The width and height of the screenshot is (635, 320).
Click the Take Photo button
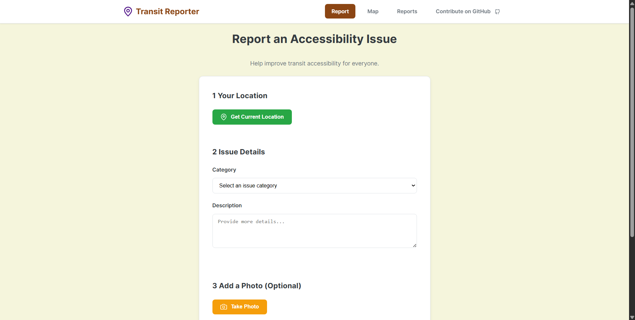(x=240, y=307)
